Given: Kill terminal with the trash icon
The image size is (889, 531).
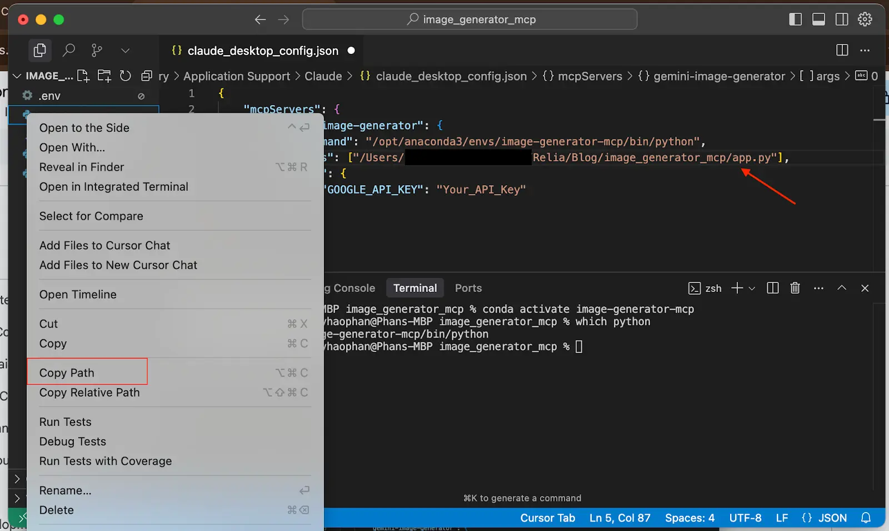Looking at the screenshot, I should 795,288.
